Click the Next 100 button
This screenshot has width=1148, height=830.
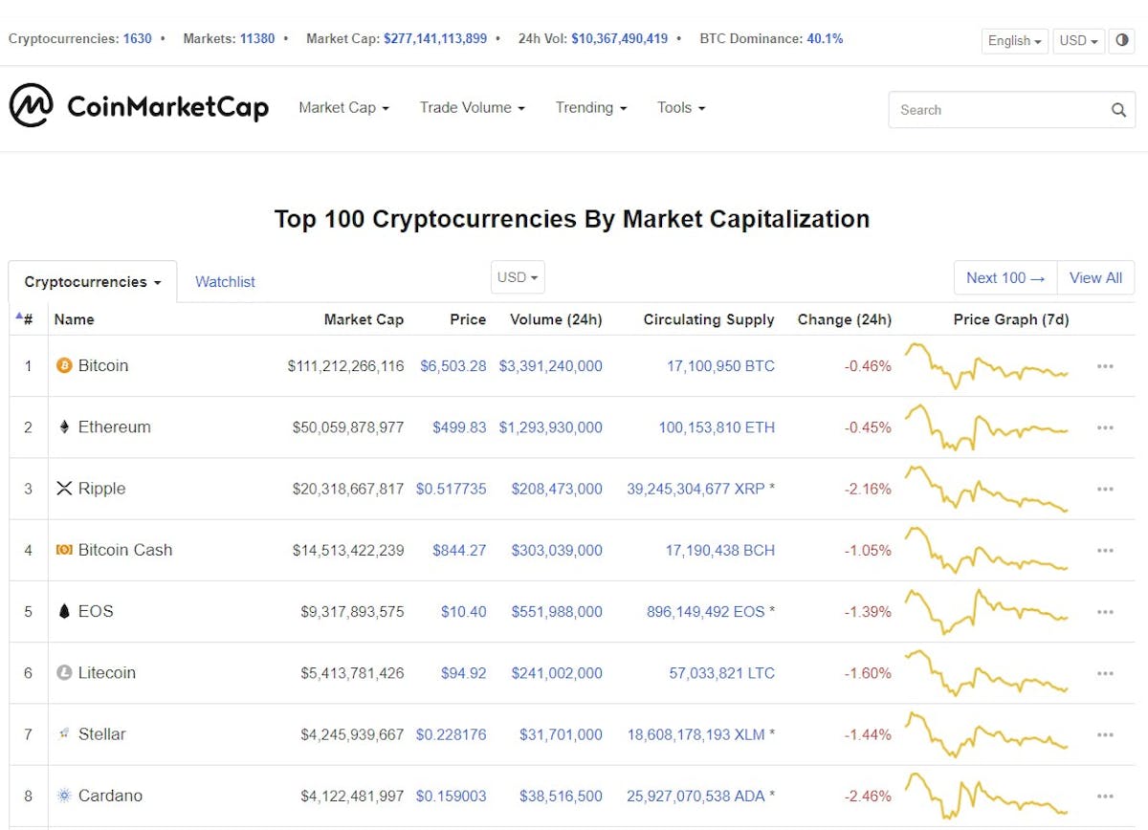(x=1004, y=277)
